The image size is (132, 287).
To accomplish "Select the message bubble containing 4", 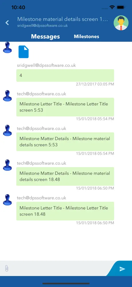I will pos(65,75).
